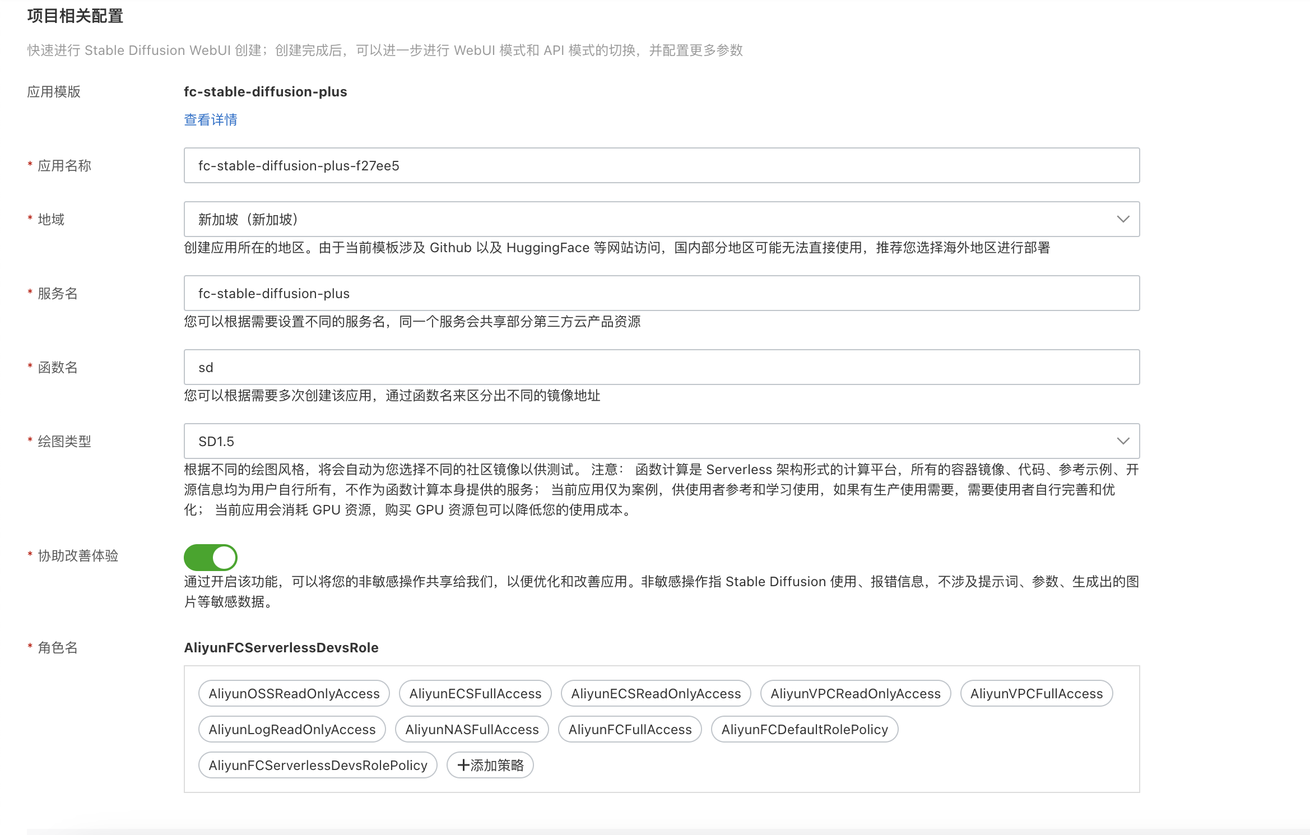This screenshot has width=1310, height=835.
Task: Click the AliyunFCServerlessDevsRolePolicy tag
Action: pos(318,765)
